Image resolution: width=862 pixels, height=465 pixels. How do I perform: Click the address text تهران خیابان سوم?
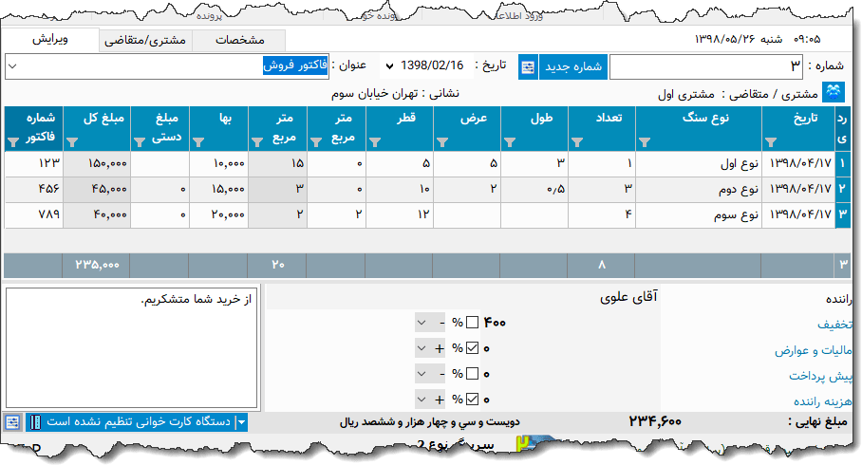pyautogui.click(x=374, y=94)
